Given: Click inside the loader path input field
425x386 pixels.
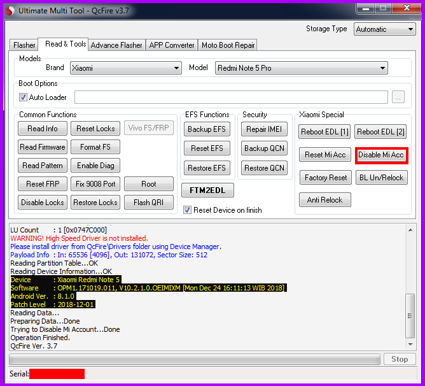Looking at the screenshot, I should 231,97.
